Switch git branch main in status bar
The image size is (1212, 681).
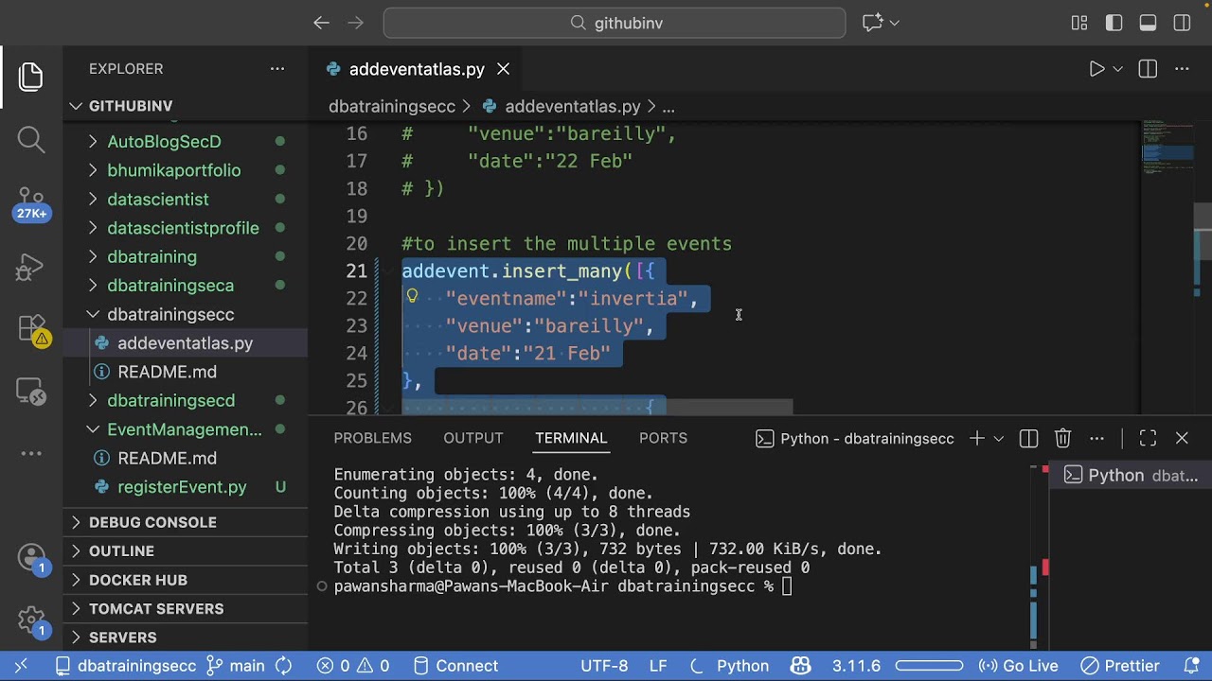pyautogui.click(x=236, y=666)
